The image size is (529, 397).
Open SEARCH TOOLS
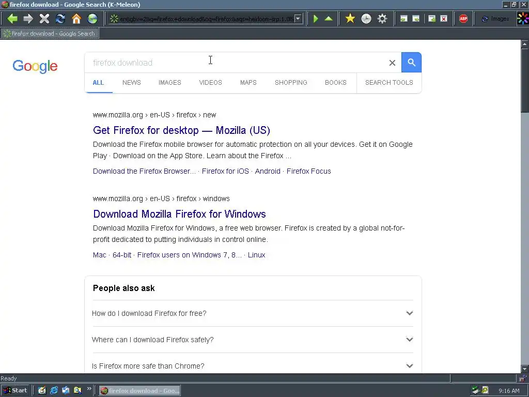389,83
